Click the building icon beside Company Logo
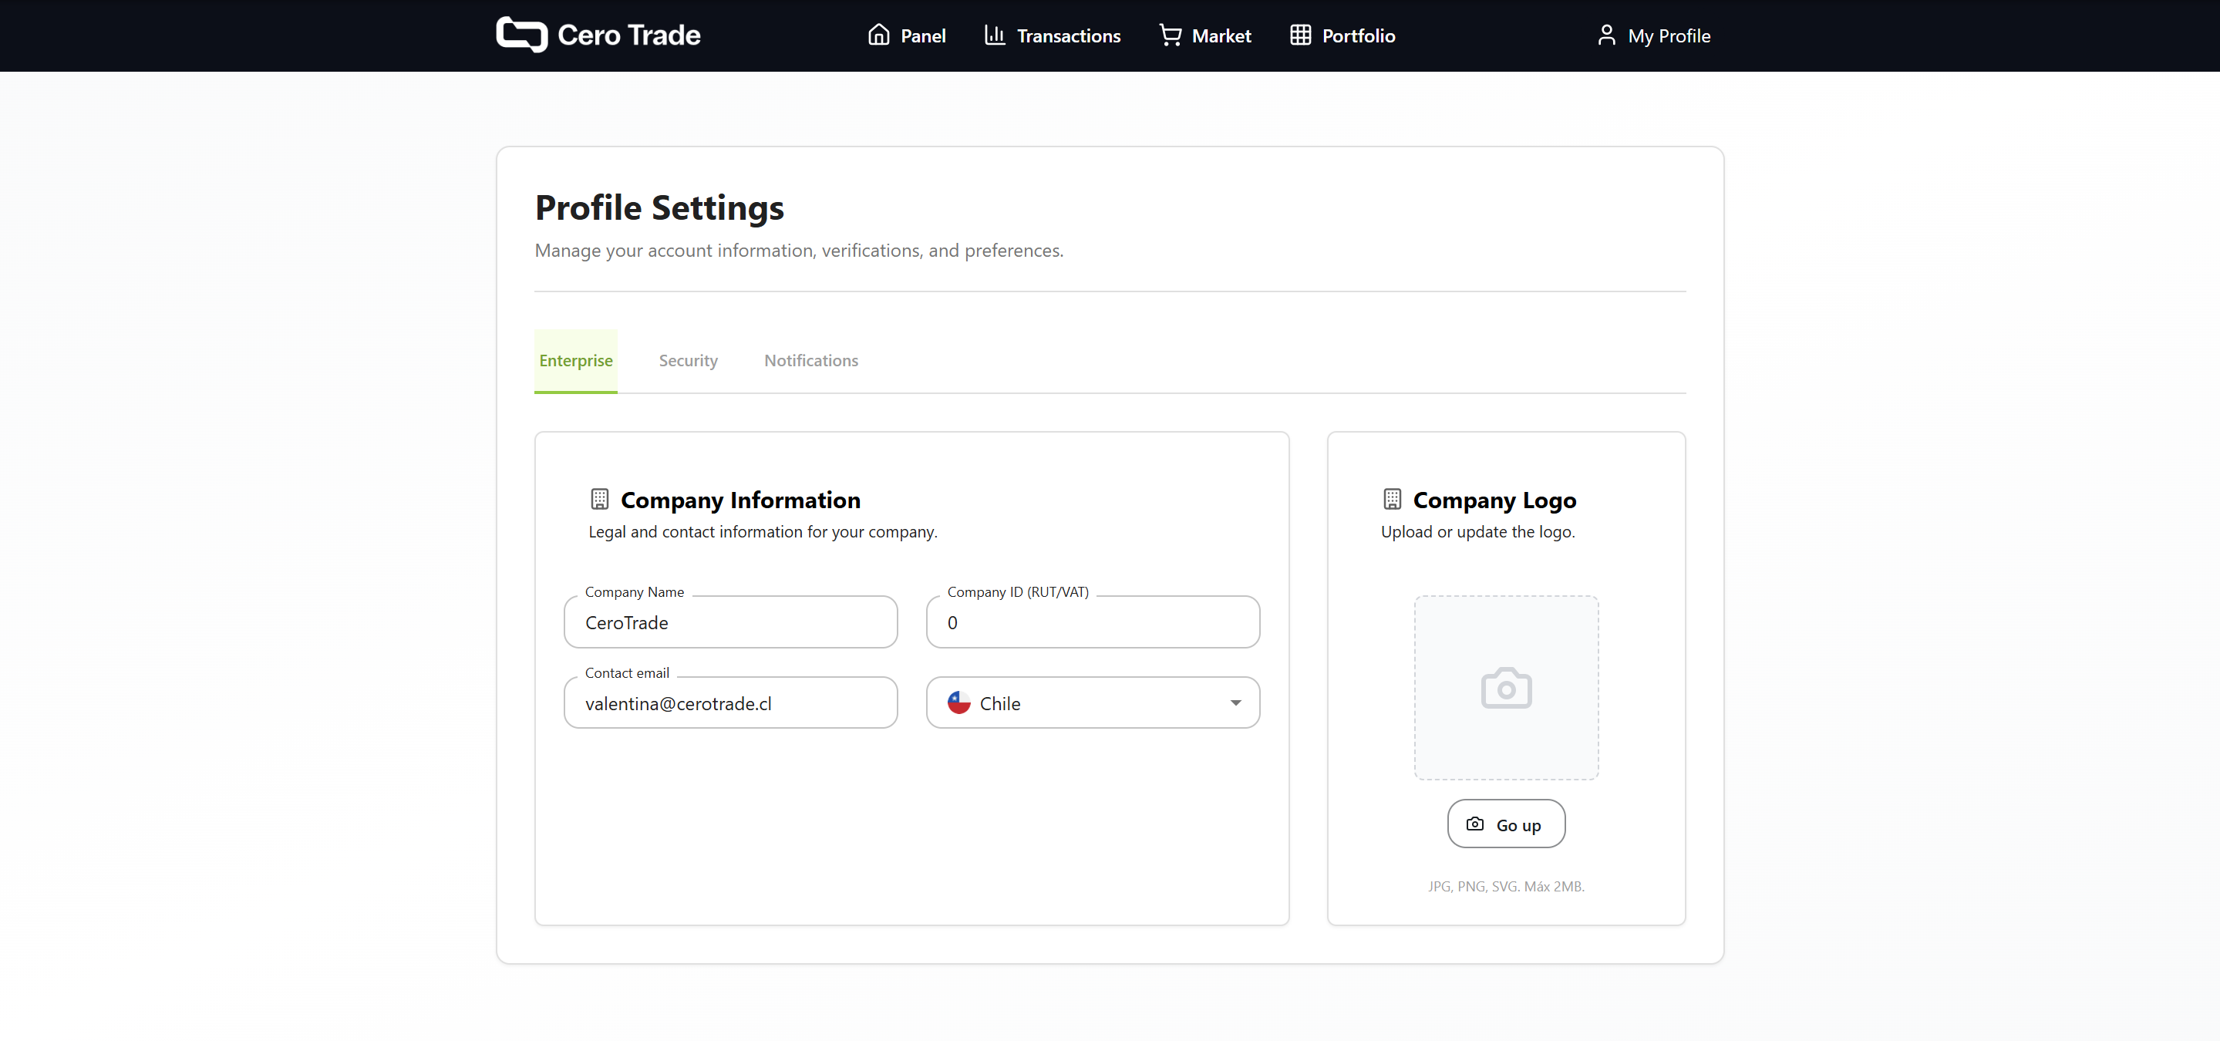The height and width of the screenshot is (1041, 2220). (1392, 499)
